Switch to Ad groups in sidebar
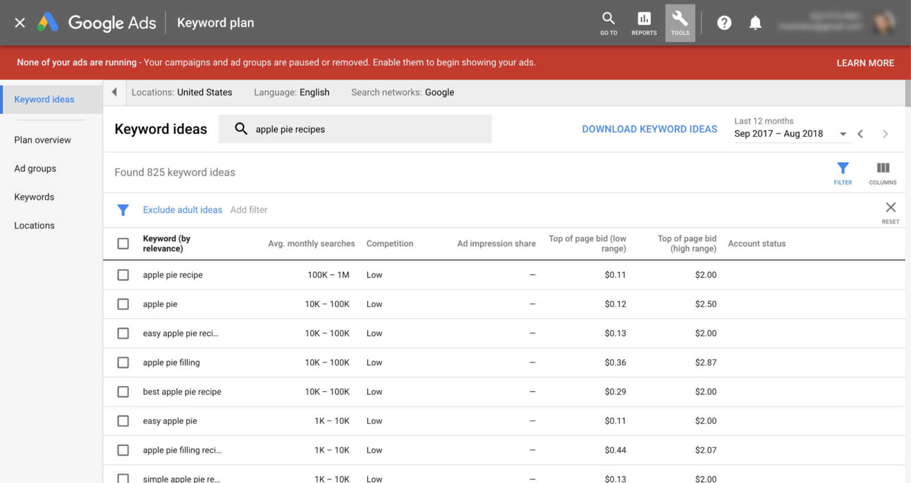The image size is (911, 483). click(x=35, y=169)
